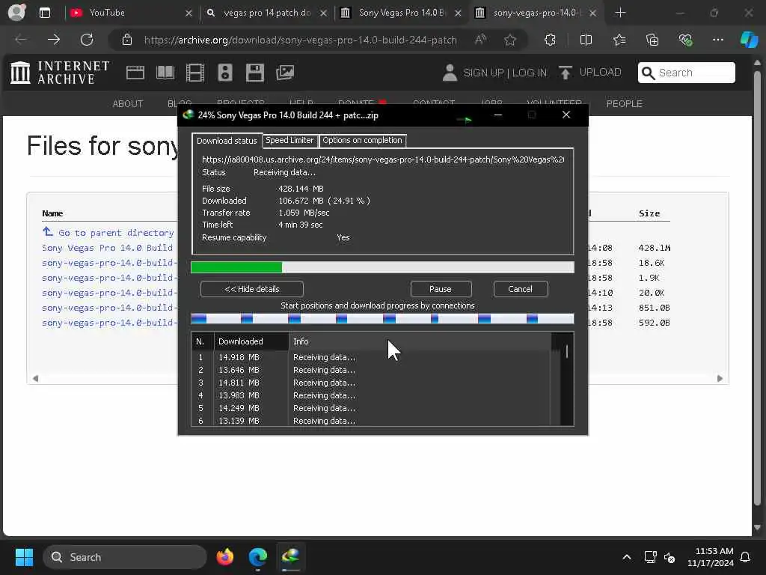766x575 pixels.
Task: Open the Software floppy disk icon
Action: pos(254,73)
